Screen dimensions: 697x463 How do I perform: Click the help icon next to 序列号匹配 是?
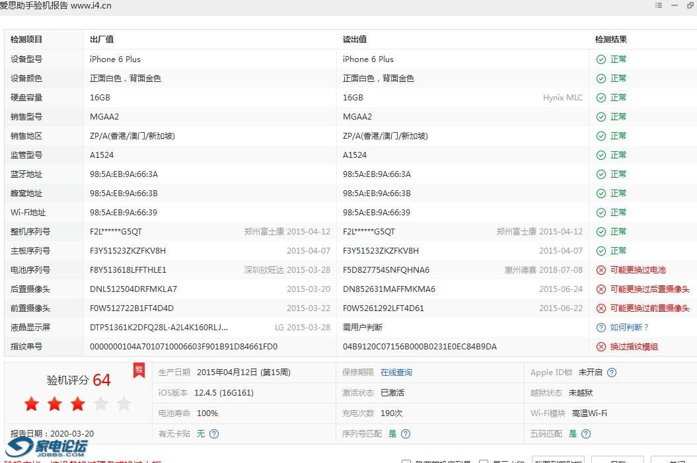tap(406, 434)
